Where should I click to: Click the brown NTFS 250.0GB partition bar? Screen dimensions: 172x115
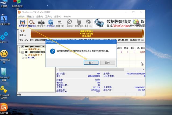87,34
